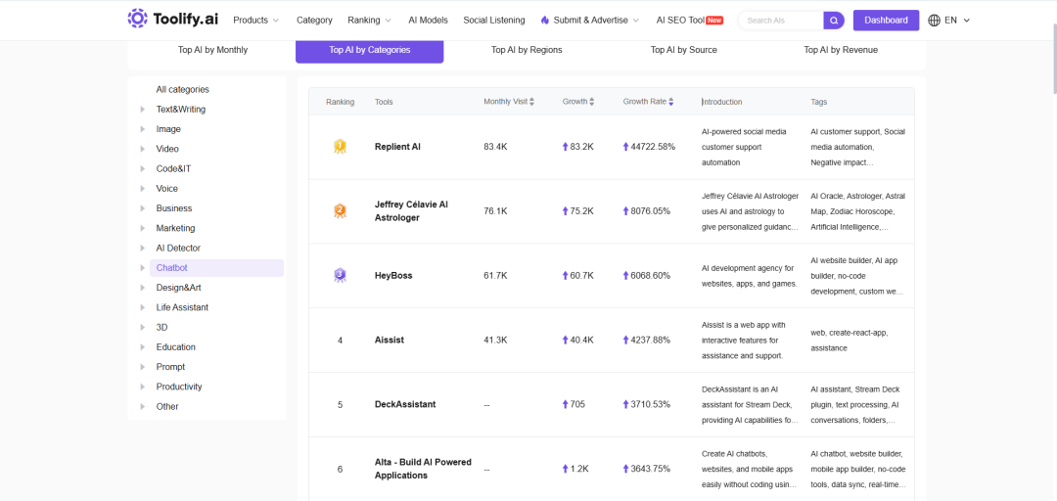Click the purple rank 3 medal
1057x501 pixels.
(x=340, y=275)
